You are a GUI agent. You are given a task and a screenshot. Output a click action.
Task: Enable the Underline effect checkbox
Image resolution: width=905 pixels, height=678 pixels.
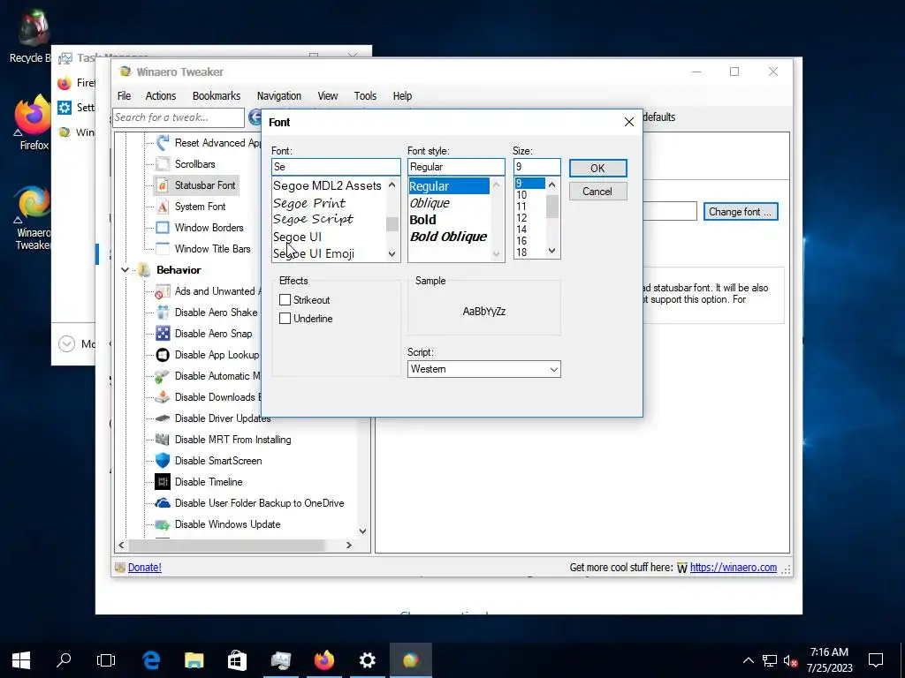[285, 318]
